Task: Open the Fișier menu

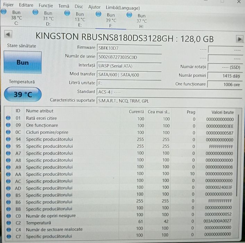Action: [x=8, y=5]
